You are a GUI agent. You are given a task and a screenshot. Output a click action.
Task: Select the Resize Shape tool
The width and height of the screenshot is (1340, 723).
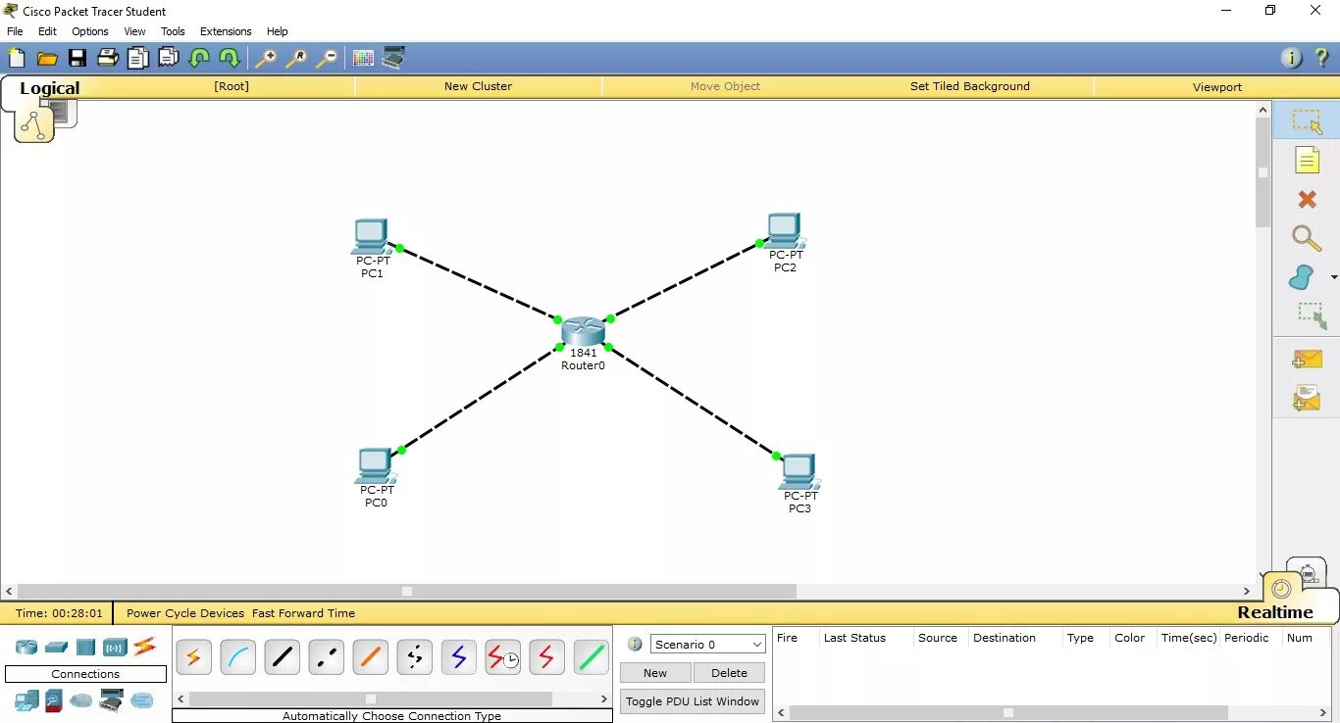coord(1312,314)
